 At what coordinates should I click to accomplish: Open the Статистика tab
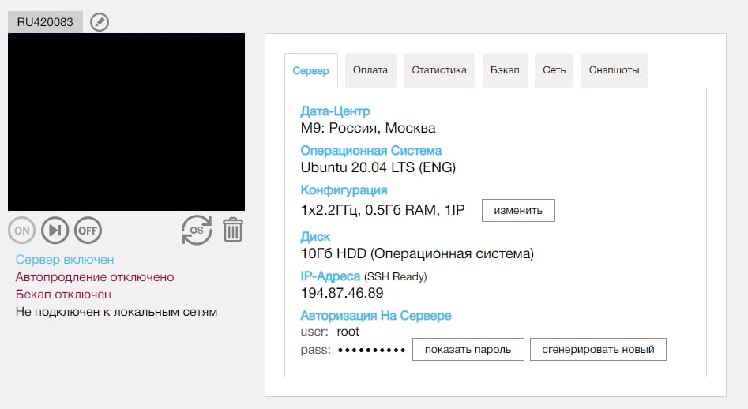(439, 70)
